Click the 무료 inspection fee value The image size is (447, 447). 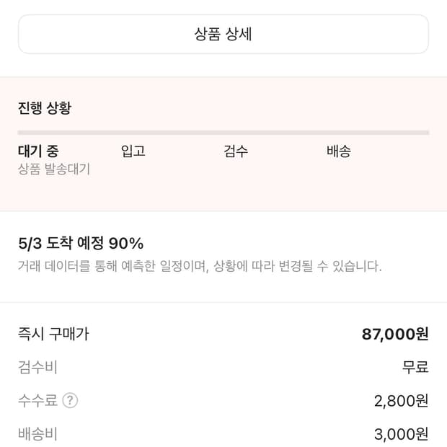click(415, 367)
